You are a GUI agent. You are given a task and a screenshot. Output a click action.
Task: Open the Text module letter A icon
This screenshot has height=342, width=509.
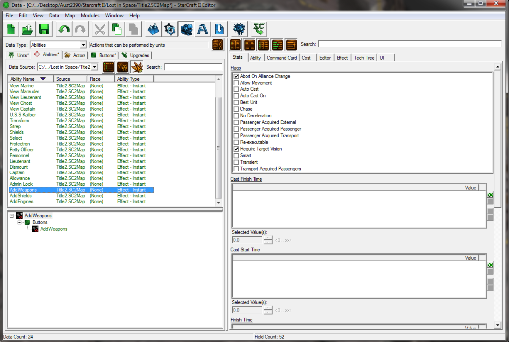tap(203, 29)
